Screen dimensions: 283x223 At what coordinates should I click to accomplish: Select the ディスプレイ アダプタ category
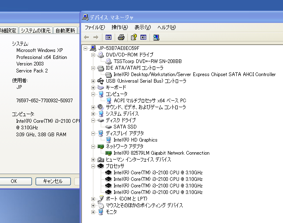pos(125,133)
